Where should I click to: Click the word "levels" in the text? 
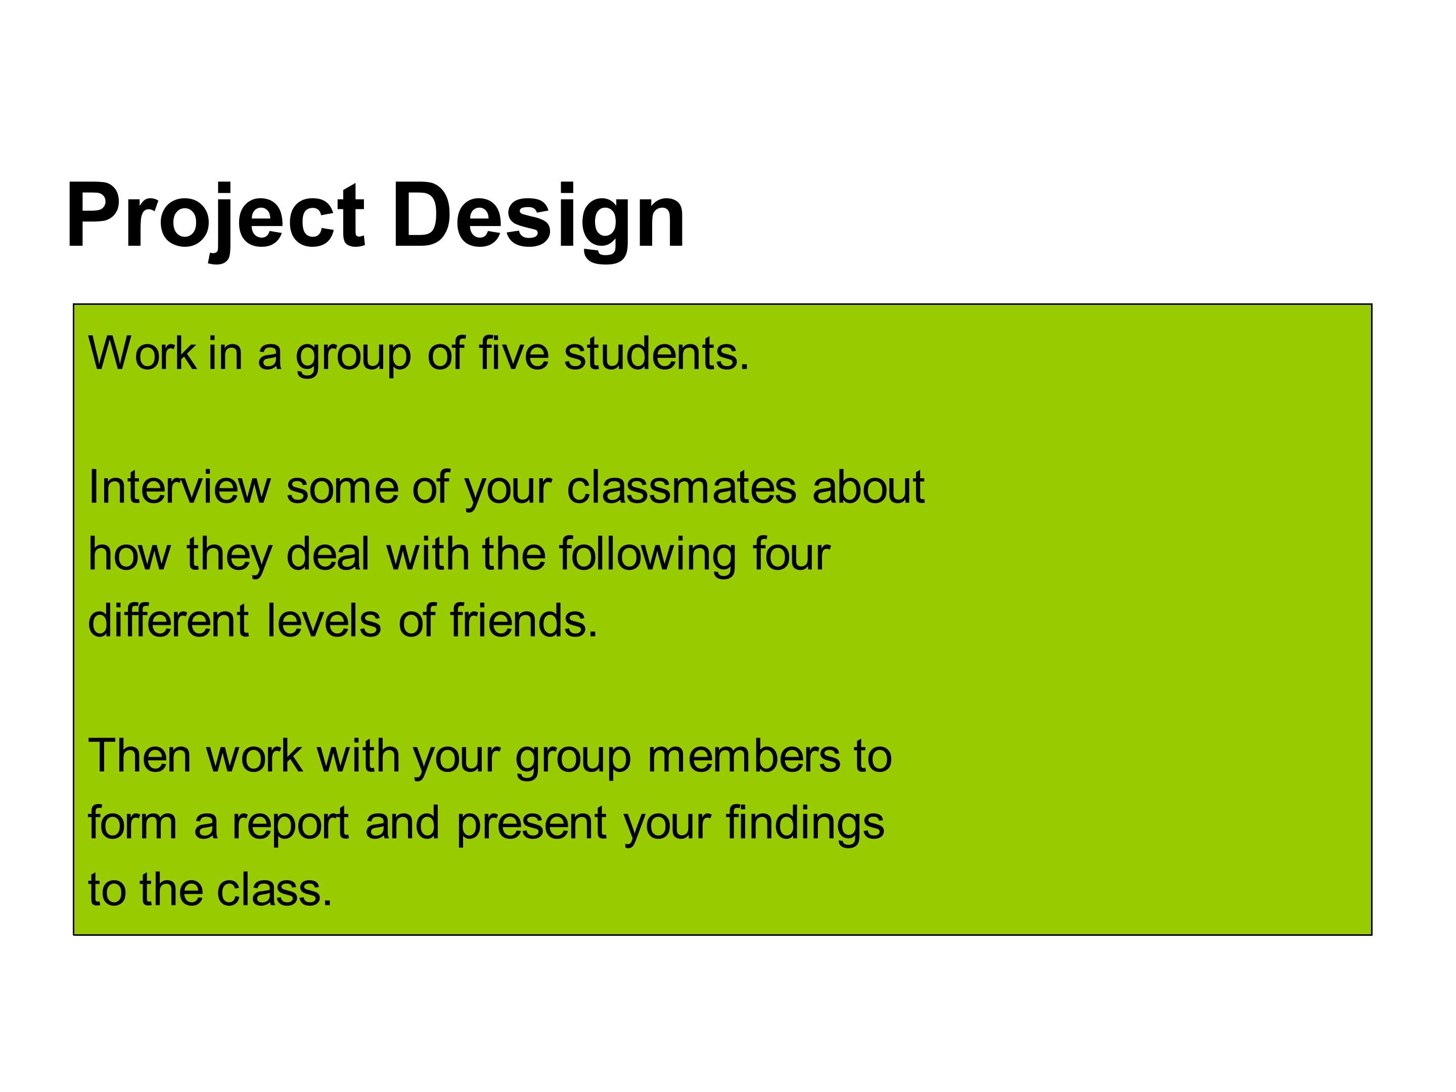click(x=324, y=621)
